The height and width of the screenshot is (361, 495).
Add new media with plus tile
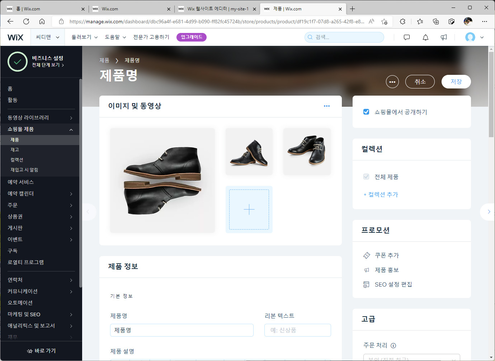pos(249,210)
